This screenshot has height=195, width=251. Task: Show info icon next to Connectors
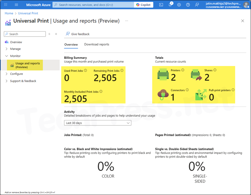187,90
